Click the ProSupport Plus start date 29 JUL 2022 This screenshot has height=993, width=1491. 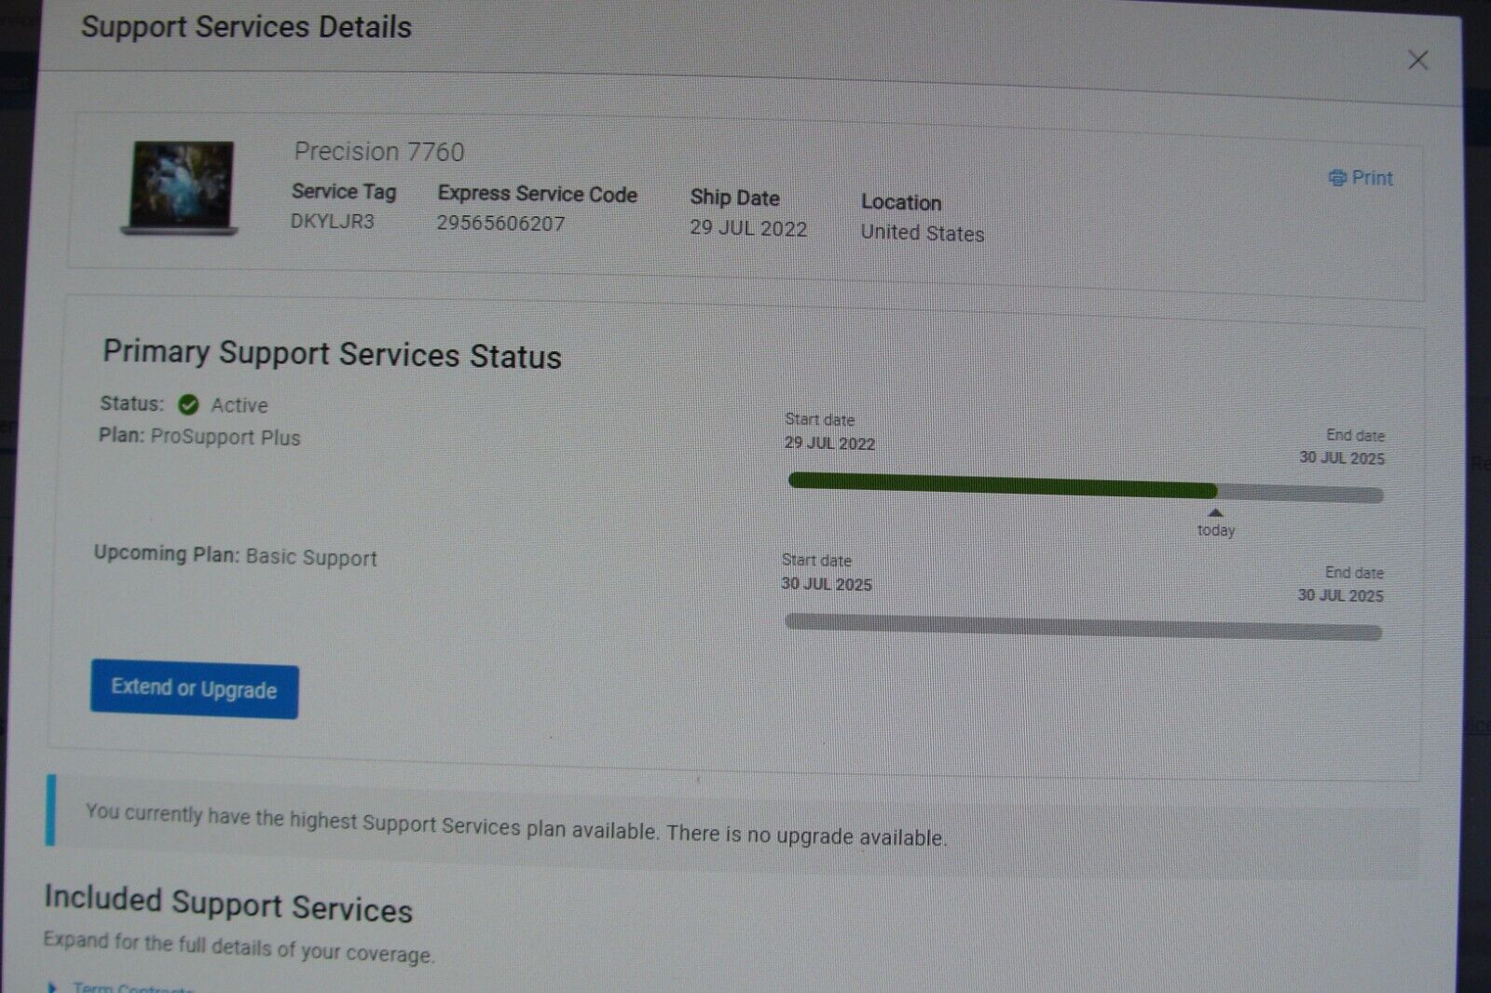(829, 443)
